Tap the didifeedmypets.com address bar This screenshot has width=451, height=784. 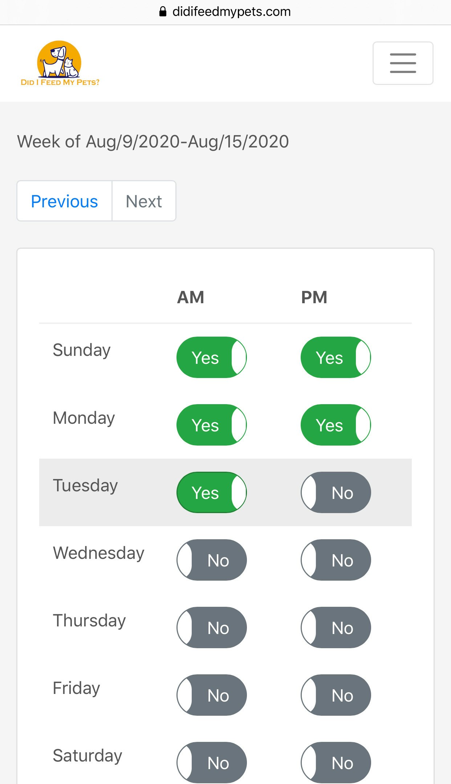(x=231, y=12)
